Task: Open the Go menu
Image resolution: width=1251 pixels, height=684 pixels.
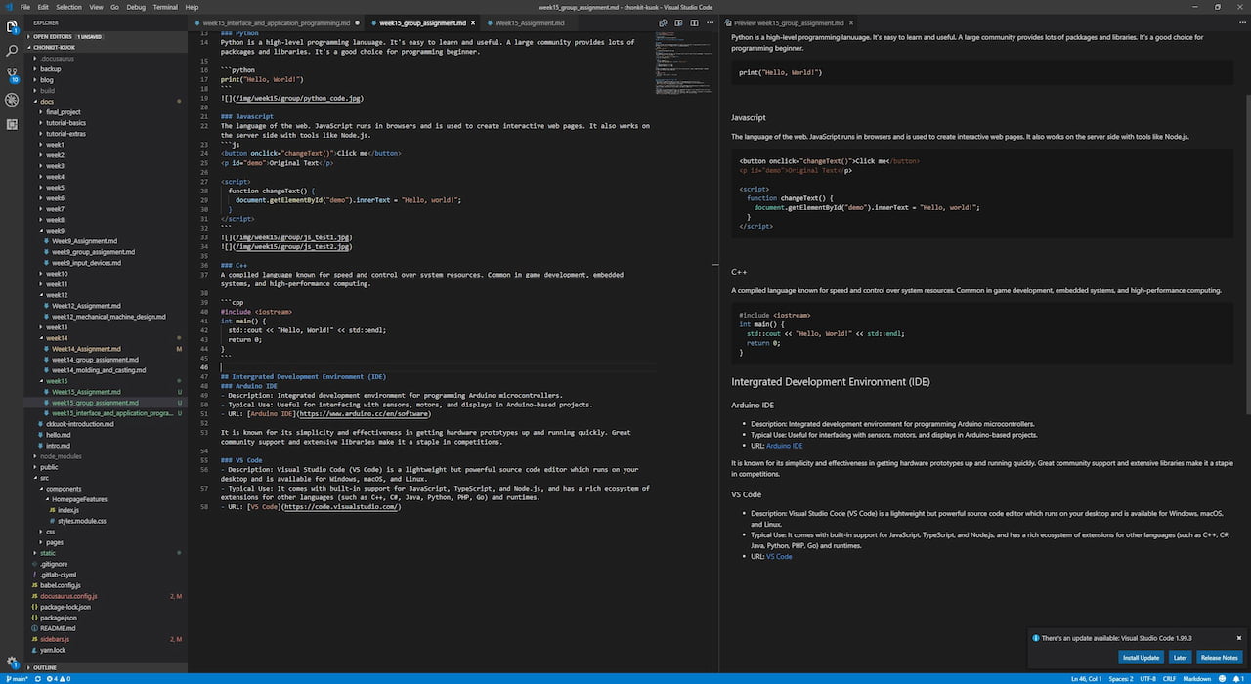Action: click(115, 6)
